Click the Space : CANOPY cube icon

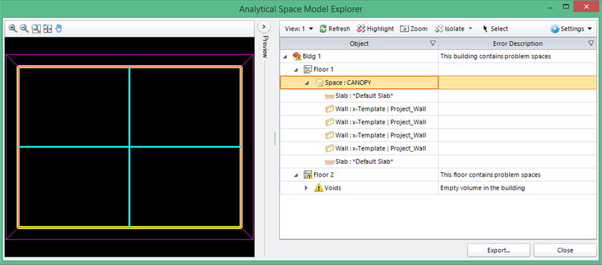click(x=319, y=83)
